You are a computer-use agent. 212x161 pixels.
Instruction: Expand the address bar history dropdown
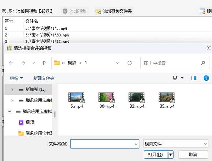point(117,63)
